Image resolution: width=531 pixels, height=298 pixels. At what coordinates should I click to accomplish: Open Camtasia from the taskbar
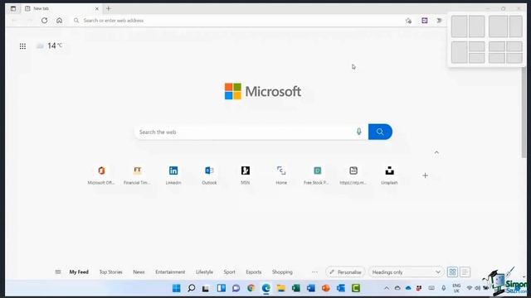coord(356,288)
